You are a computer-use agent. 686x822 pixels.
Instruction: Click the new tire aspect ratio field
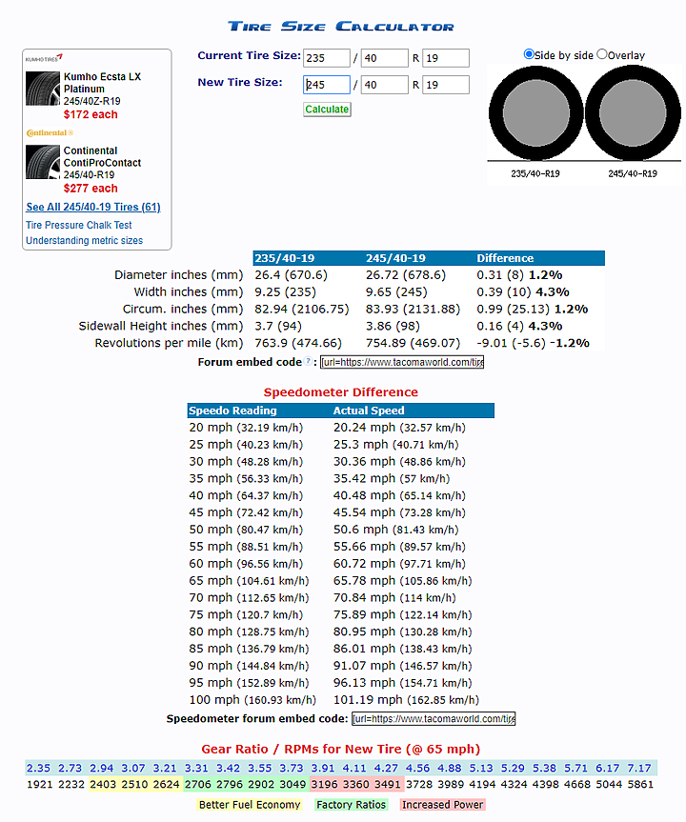coord(384,85)
